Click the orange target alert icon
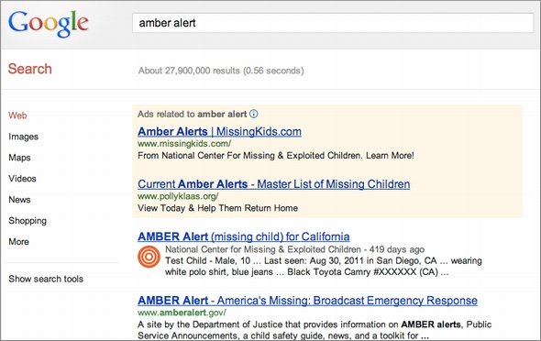541x341 pixels. 149,257
